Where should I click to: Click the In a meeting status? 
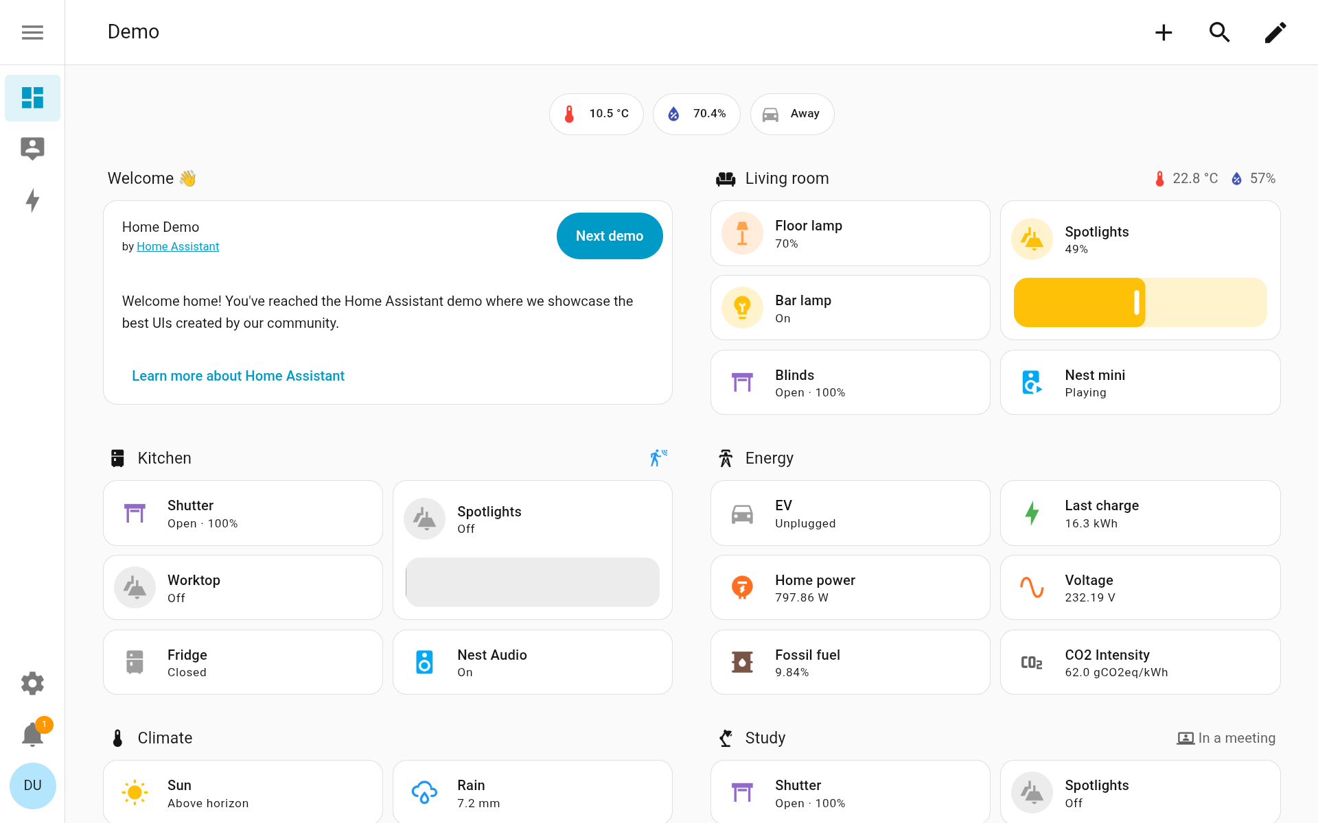click(x=1226, y=738)
